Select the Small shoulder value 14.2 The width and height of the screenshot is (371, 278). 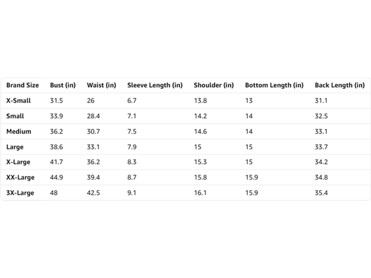point(201,116)
